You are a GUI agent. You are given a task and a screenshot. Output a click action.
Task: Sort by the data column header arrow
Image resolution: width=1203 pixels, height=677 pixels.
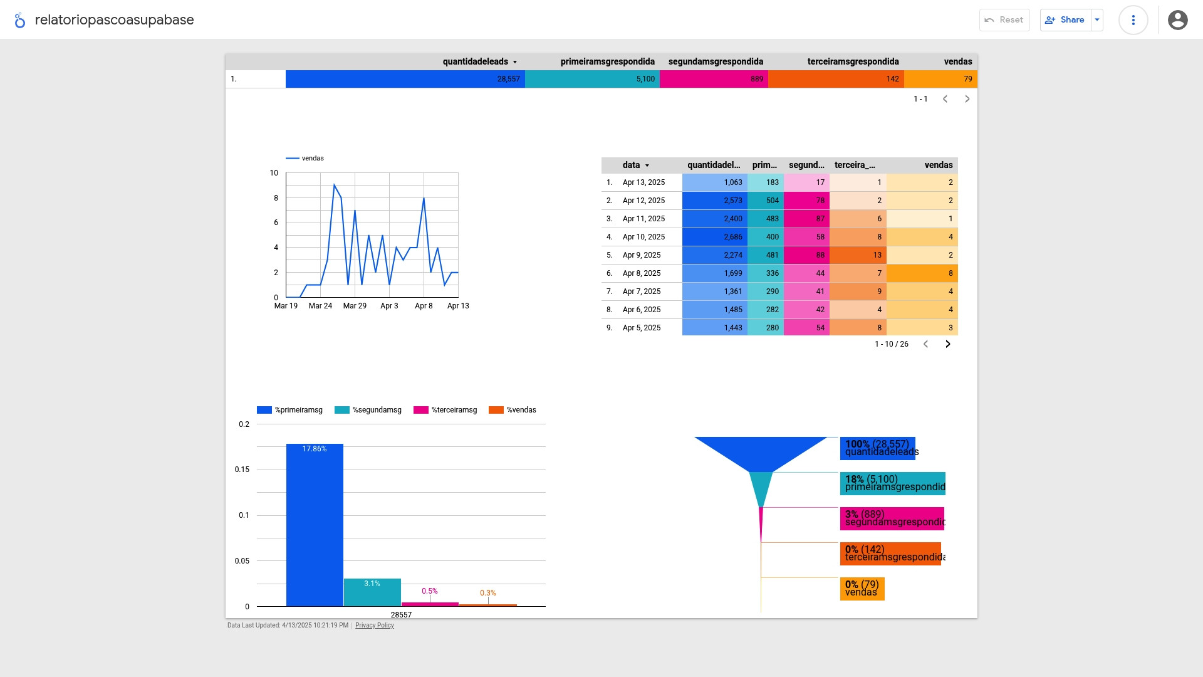point(647,165)
